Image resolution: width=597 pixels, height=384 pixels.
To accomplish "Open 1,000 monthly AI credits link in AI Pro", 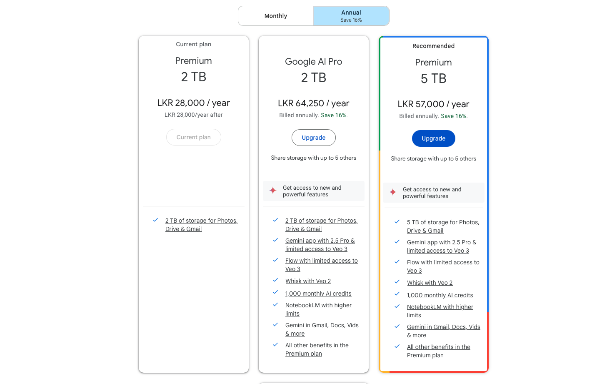I will pyautogui.click(x=318, y=294).
